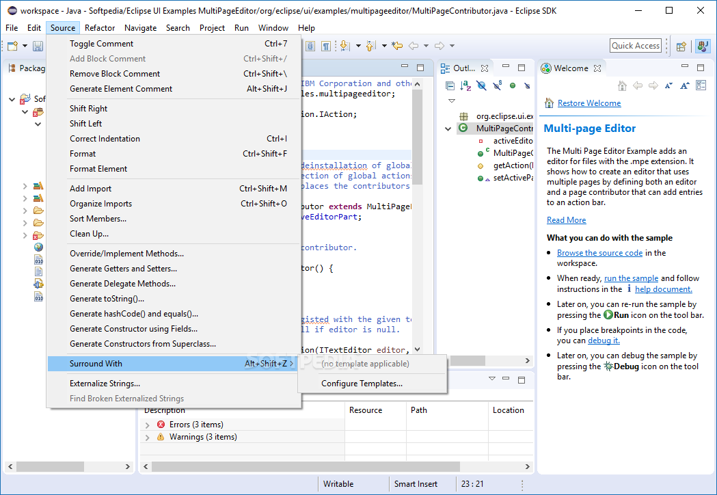Viewport: 717px width, 495px height.
Task: Select the setActivePa method in Outline
Action: pos(506,178)
